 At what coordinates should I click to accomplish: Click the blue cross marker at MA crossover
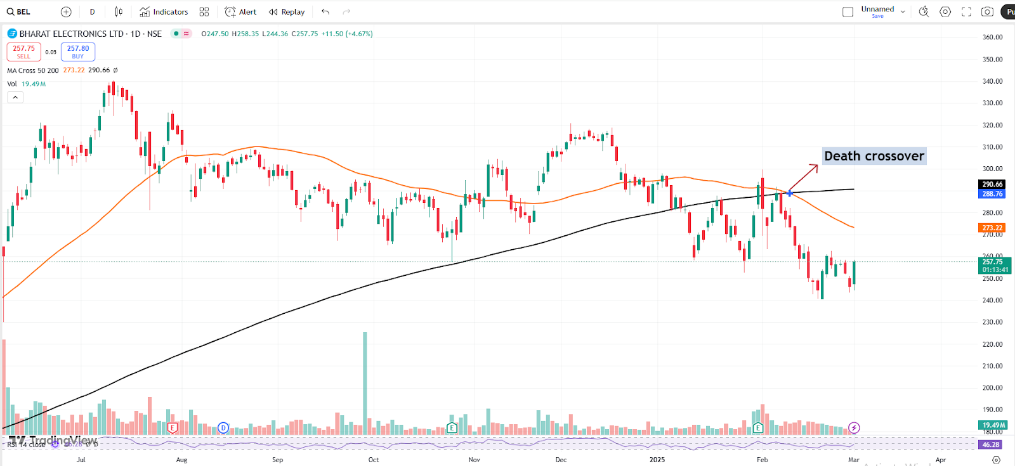coord(790,193)
